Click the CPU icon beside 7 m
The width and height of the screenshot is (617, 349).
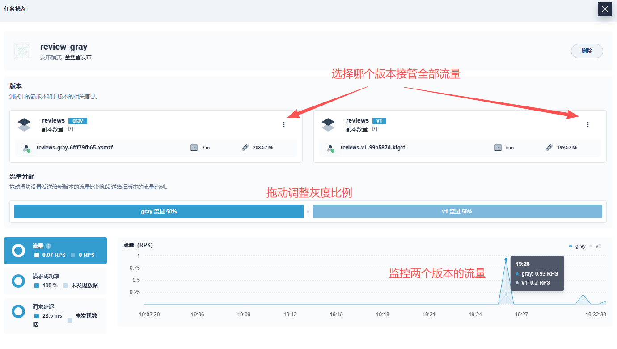tap(194, 148)
